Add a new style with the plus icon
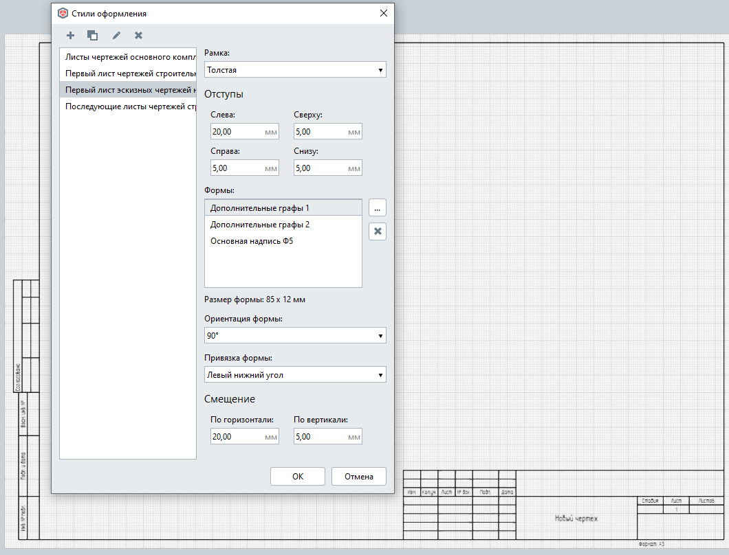Viewport: 729px width, 555px height. point(70,35)
